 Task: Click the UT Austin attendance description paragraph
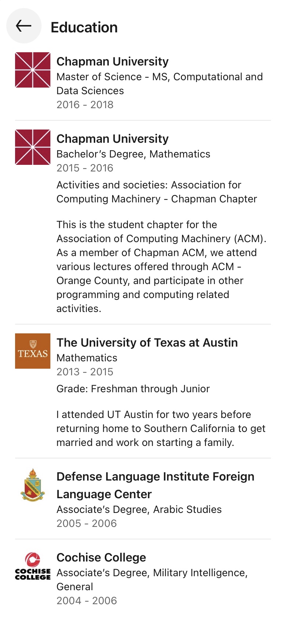(161, 428)
